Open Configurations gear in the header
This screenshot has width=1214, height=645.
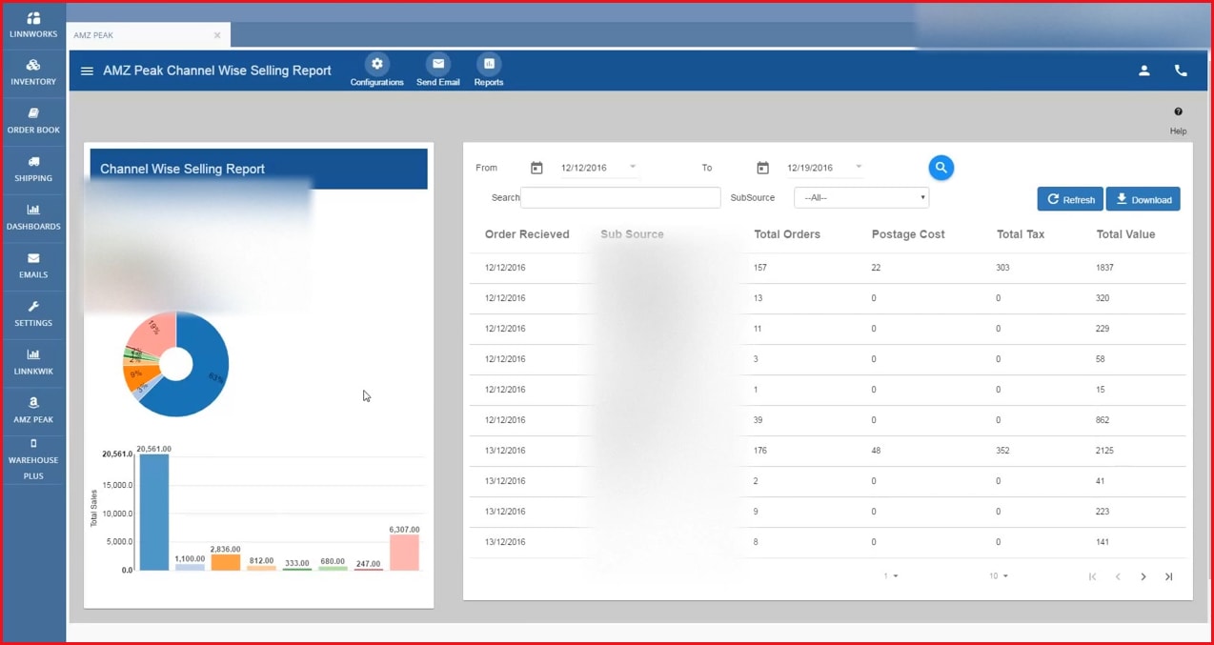click(377, 64)
